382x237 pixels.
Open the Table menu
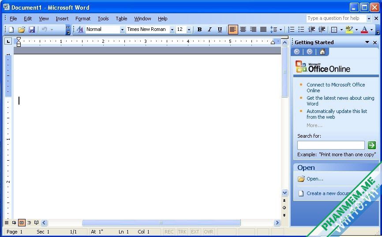pos(121,19)
